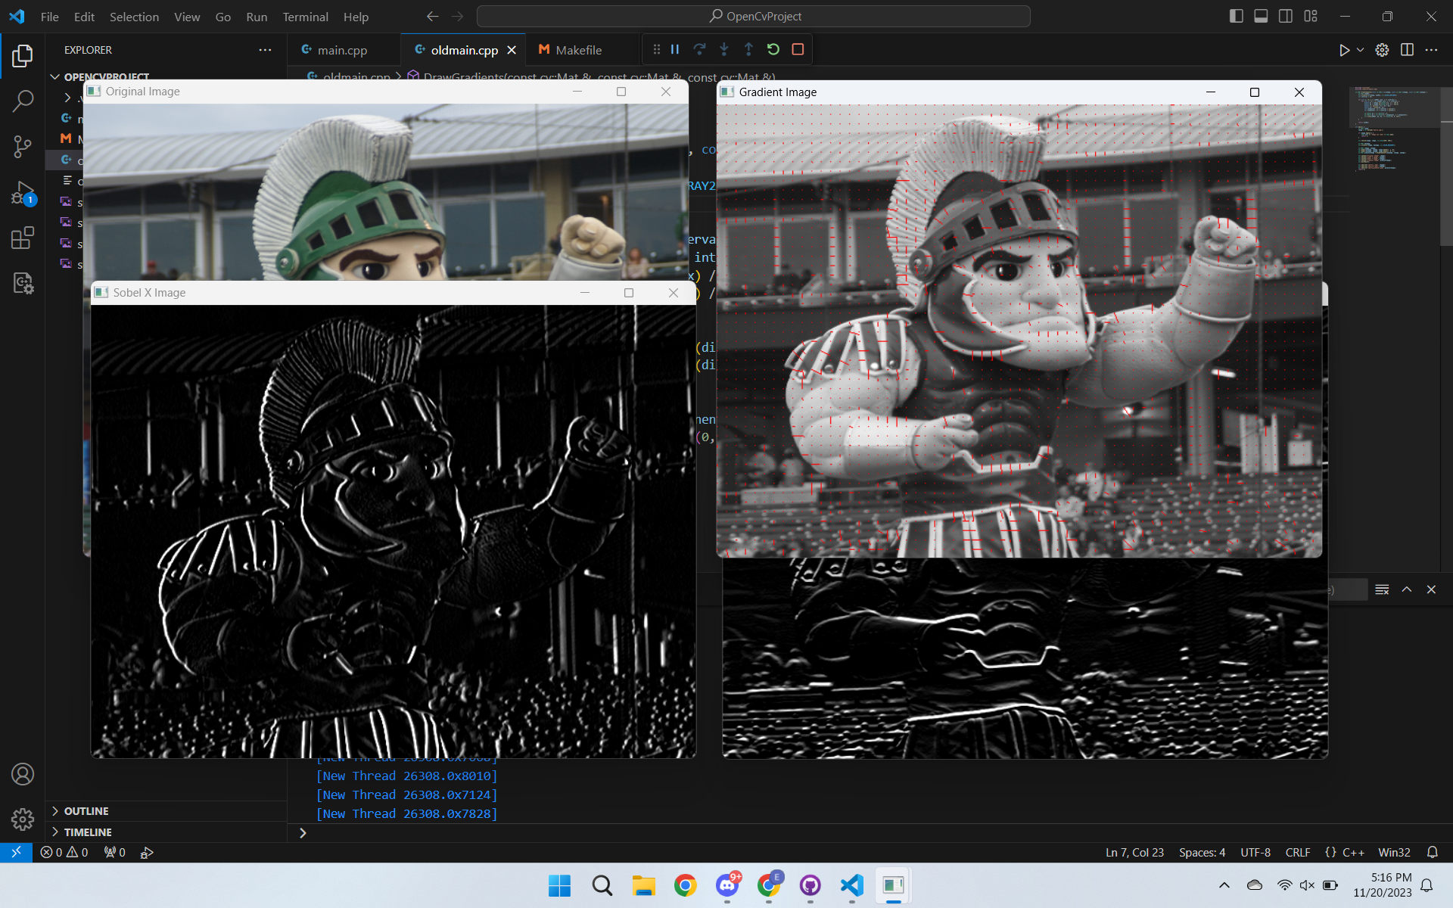The height and width of the screenshot is (908, 1453).
Task: Open the Terminal menu
Action: [305, 17]
